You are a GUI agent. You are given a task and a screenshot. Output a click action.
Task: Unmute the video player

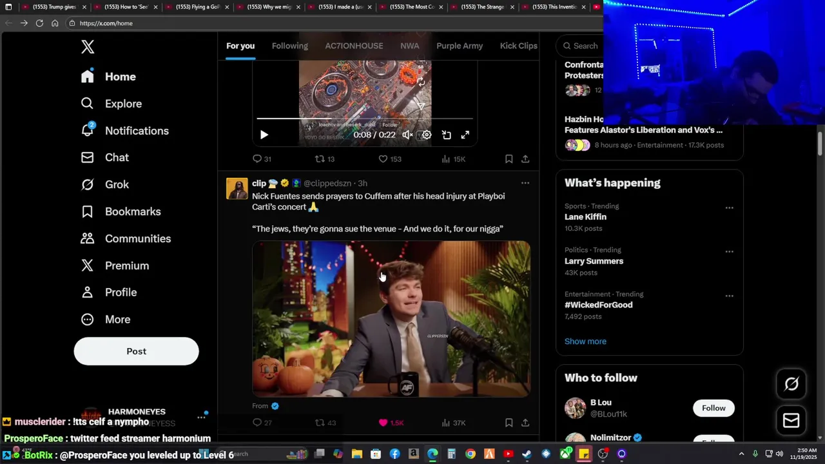[x=407, y=135]
